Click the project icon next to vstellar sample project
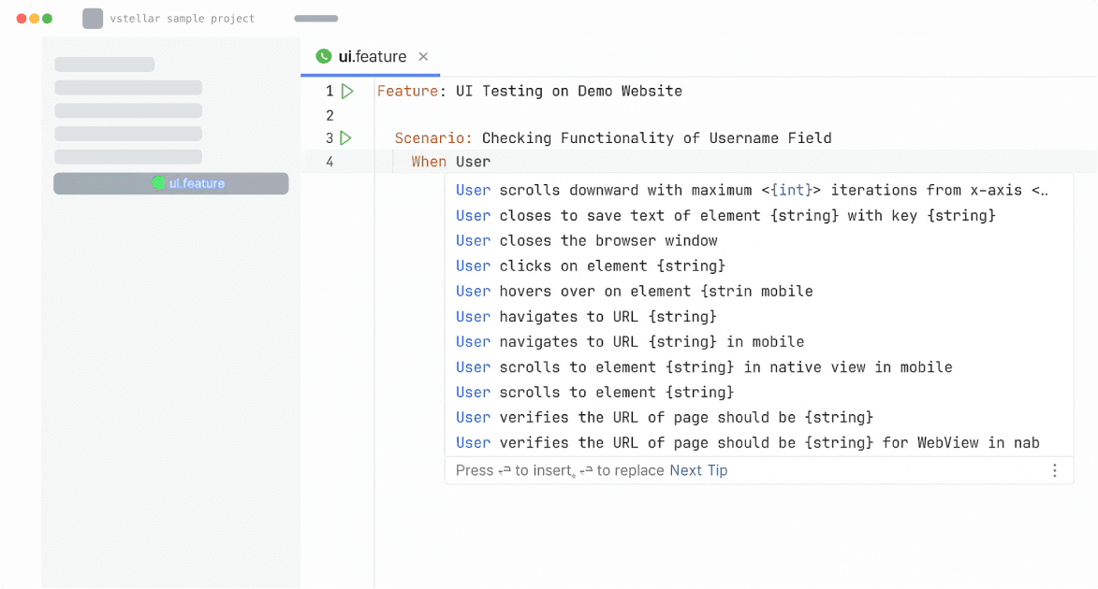 93,19
